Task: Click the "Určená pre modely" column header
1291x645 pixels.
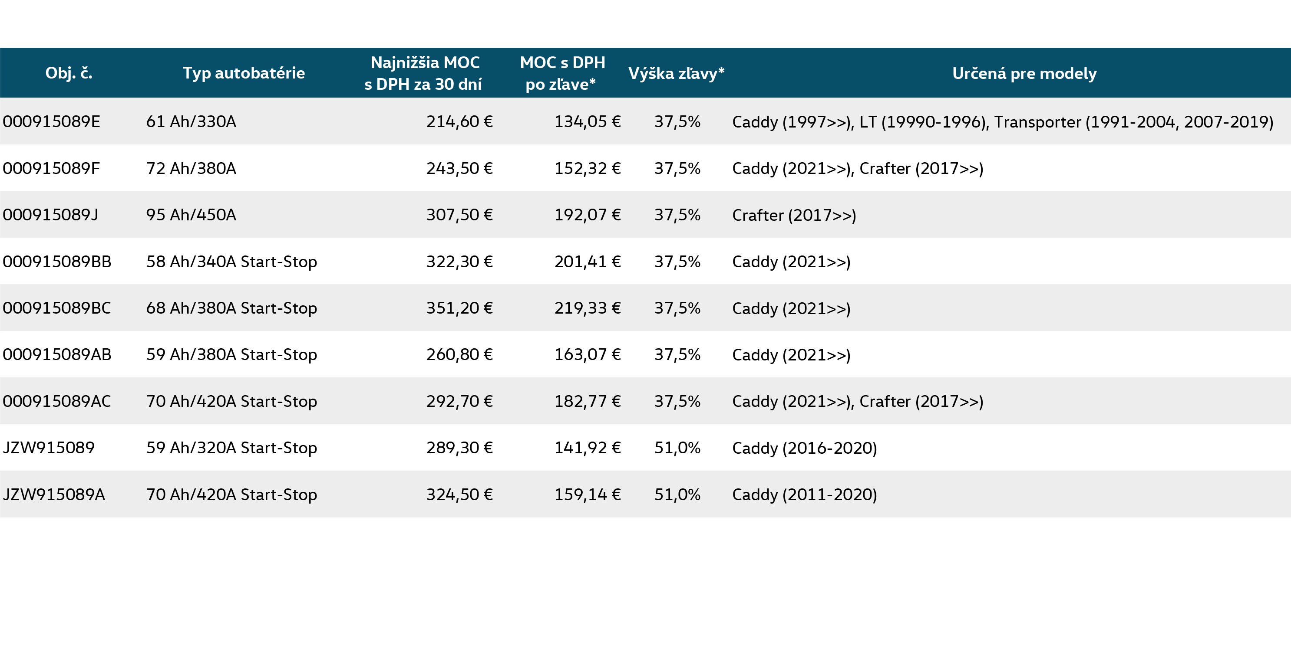Action: 1024,74
